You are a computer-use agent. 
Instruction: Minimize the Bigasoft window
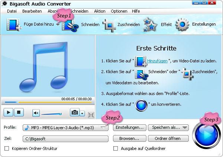point(196,3)
